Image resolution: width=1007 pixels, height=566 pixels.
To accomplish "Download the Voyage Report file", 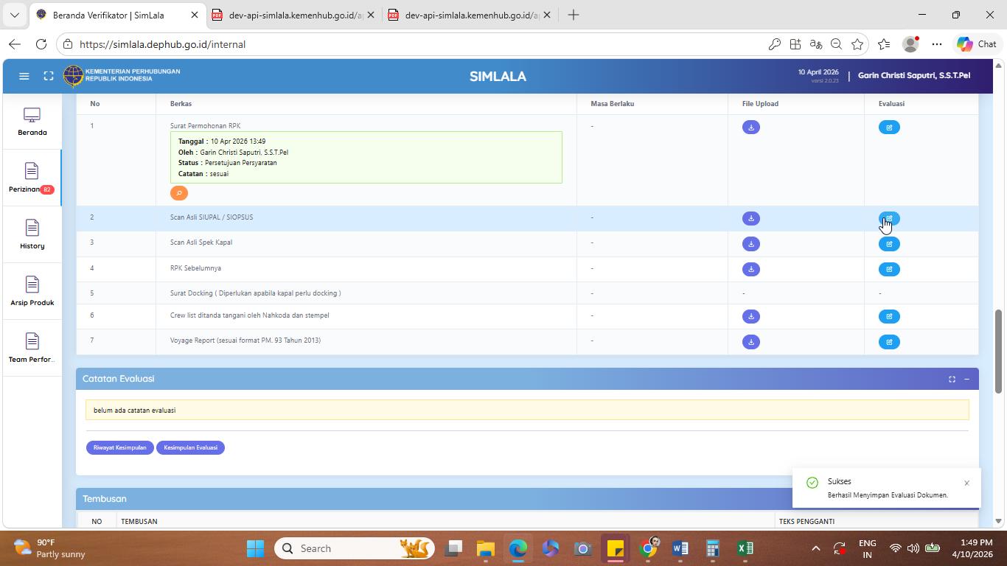I will click(x=750, y=342).
